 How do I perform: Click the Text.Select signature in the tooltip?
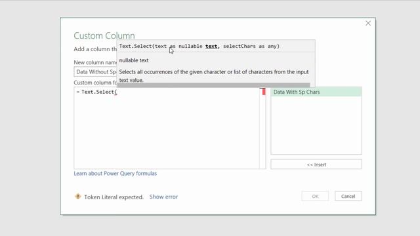(x=199, y=46)
